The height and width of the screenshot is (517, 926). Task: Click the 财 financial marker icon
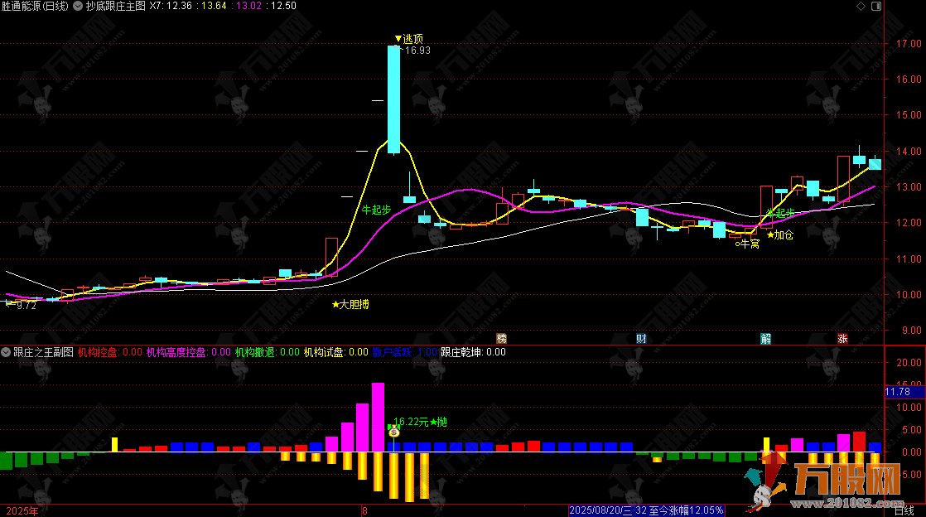pos(641,338)
